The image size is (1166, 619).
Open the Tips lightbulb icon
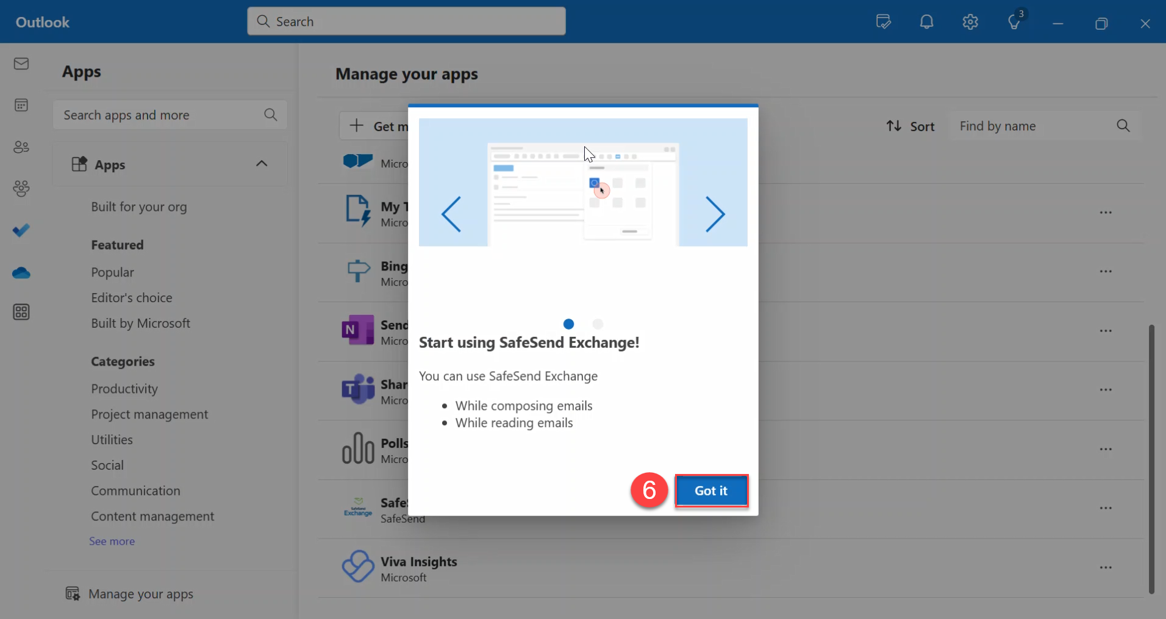click(x=1015, y=23)
